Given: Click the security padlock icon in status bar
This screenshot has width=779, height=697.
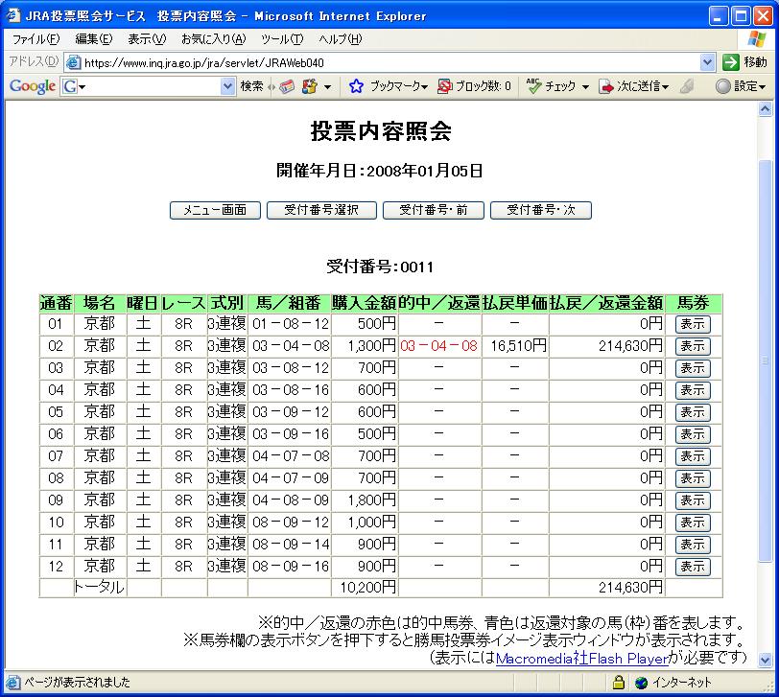Looking at the screenshot, I should pos(619,682).
